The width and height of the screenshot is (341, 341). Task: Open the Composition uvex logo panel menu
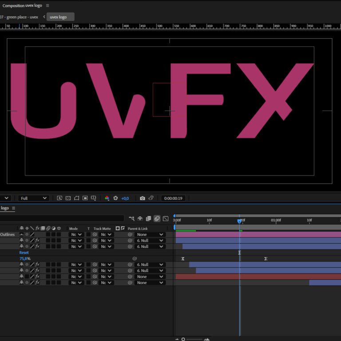click(48, 6)
